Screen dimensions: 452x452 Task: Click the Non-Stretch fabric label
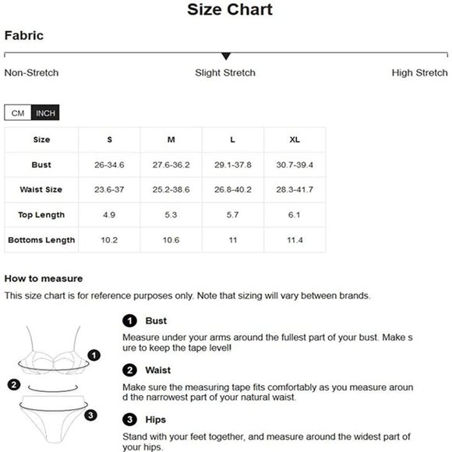31,72
